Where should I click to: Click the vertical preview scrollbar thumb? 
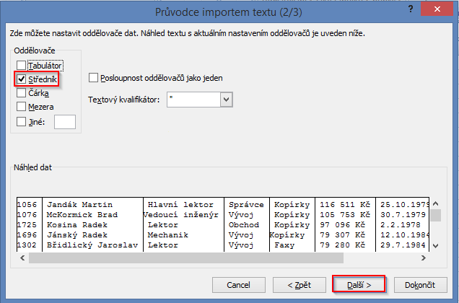pyautogui.click(x=436, y=216)
